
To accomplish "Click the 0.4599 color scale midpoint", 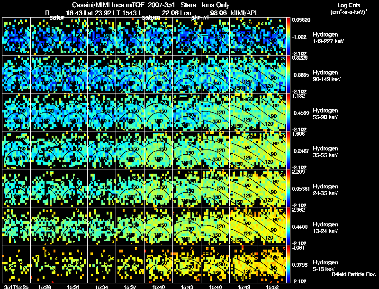I will coord(301,113).
